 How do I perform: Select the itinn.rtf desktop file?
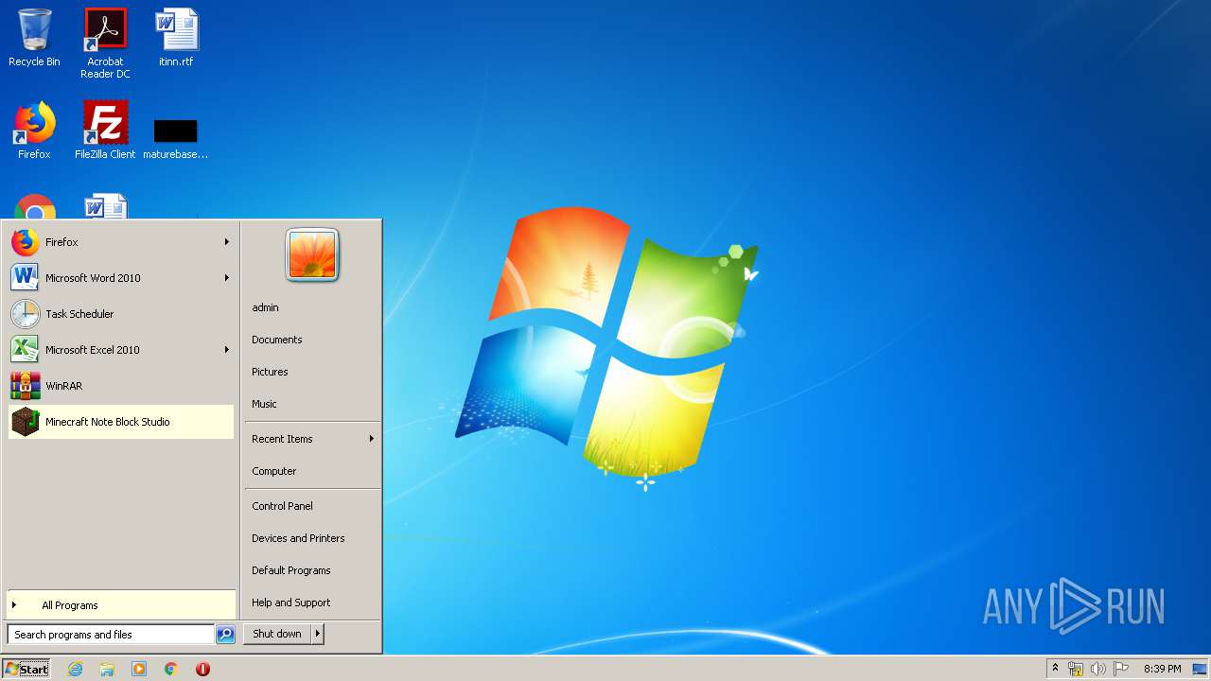point(176,38)
